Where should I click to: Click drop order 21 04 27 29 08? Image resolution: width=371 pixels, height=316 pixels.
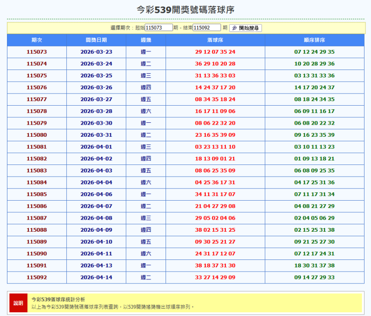[x=215, y=206]
